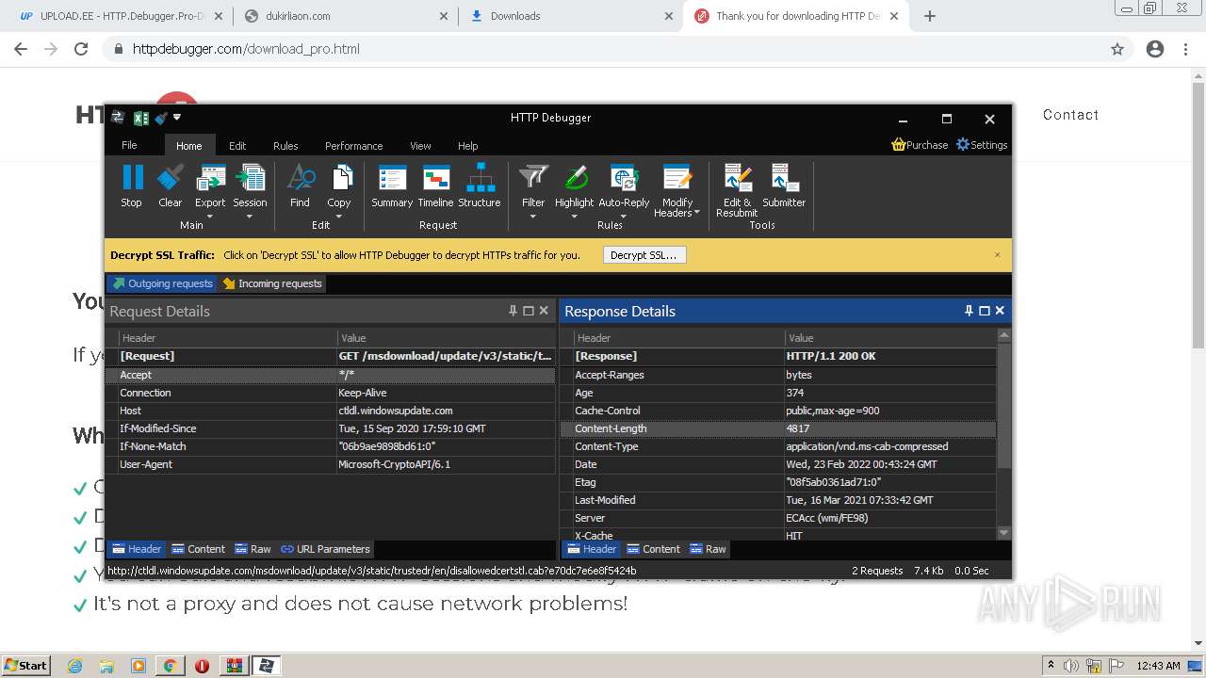Expand the Highlight dropdown
The height and width of the screenshot is (678, 1206).
[x=574, y=216]
